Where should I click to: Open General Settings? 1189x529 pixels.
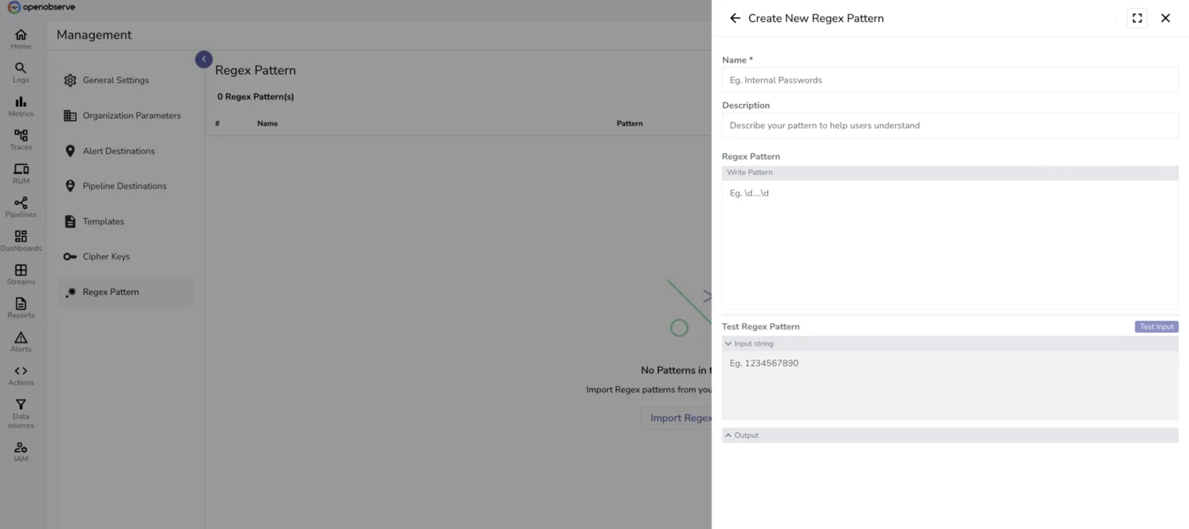point(125,80)
